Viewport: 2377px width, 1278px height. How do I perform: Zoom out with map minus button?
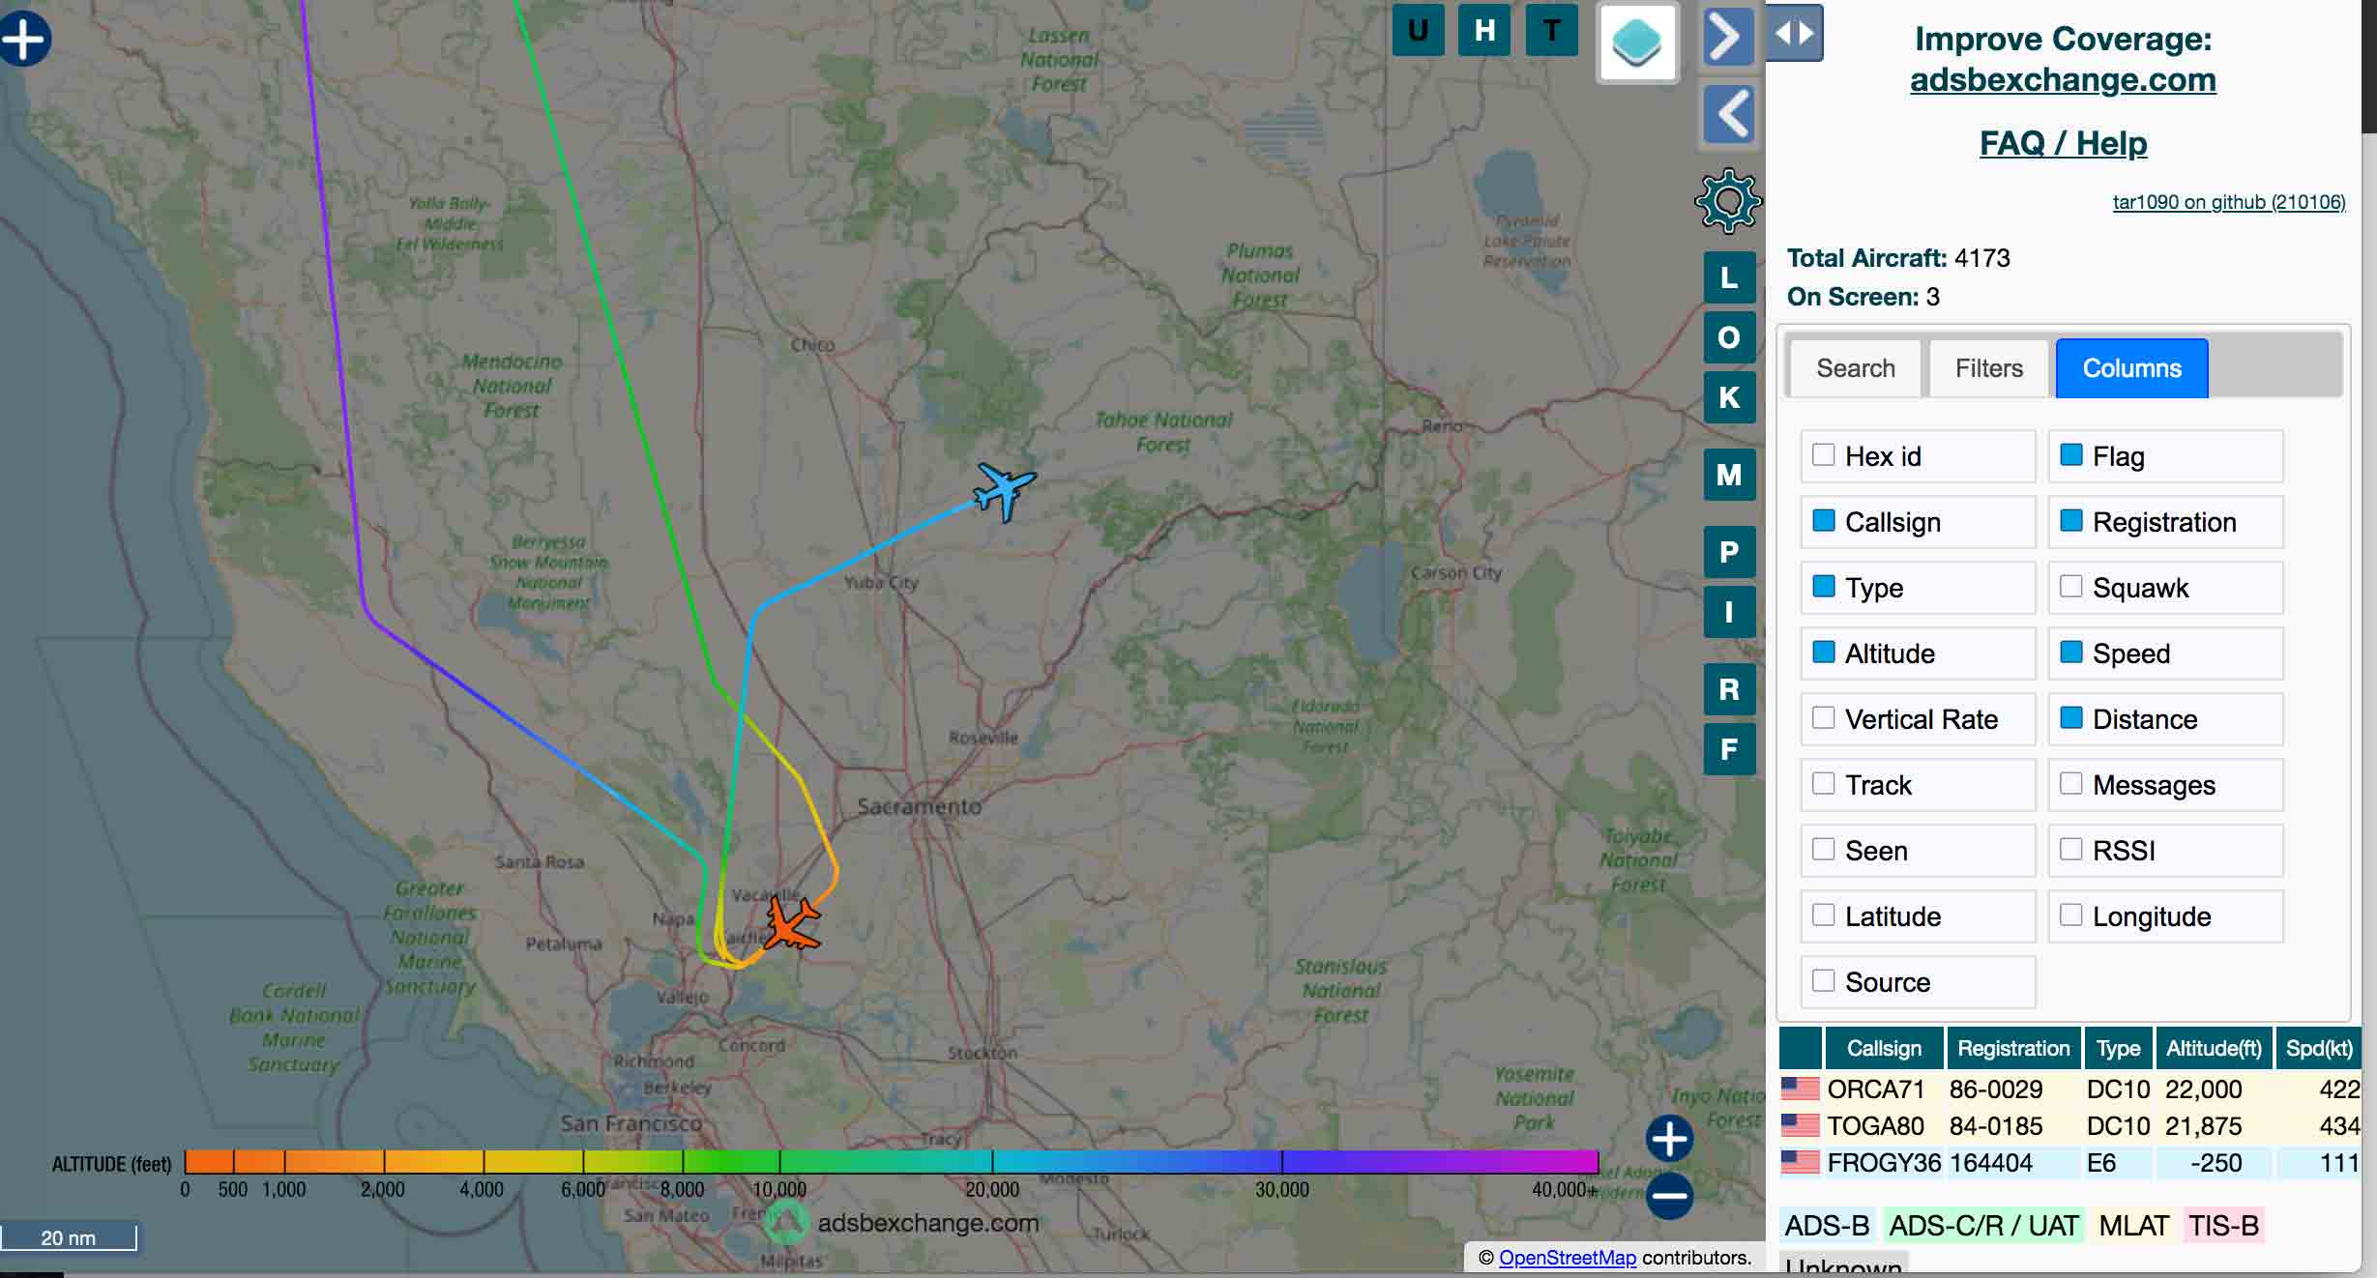coord(1669,1196)
